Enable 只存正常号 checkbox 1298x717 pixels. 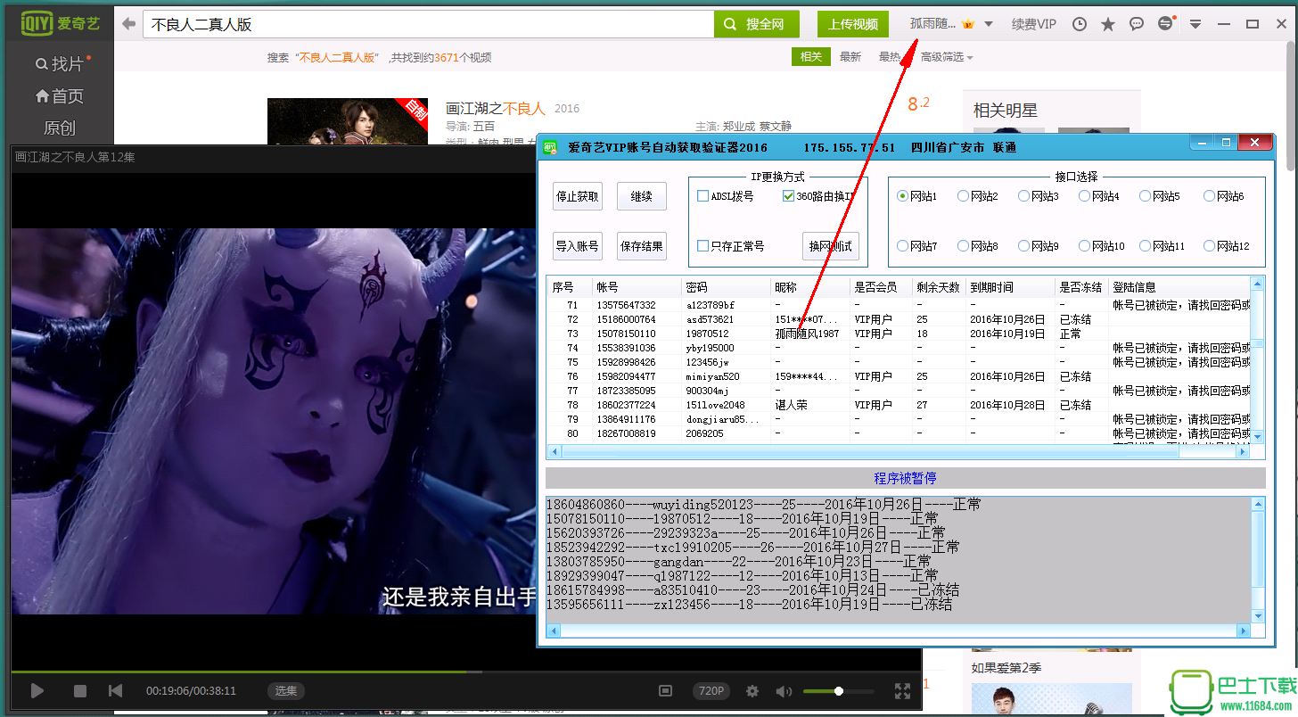pyautogui.click(x=702, y=246)
